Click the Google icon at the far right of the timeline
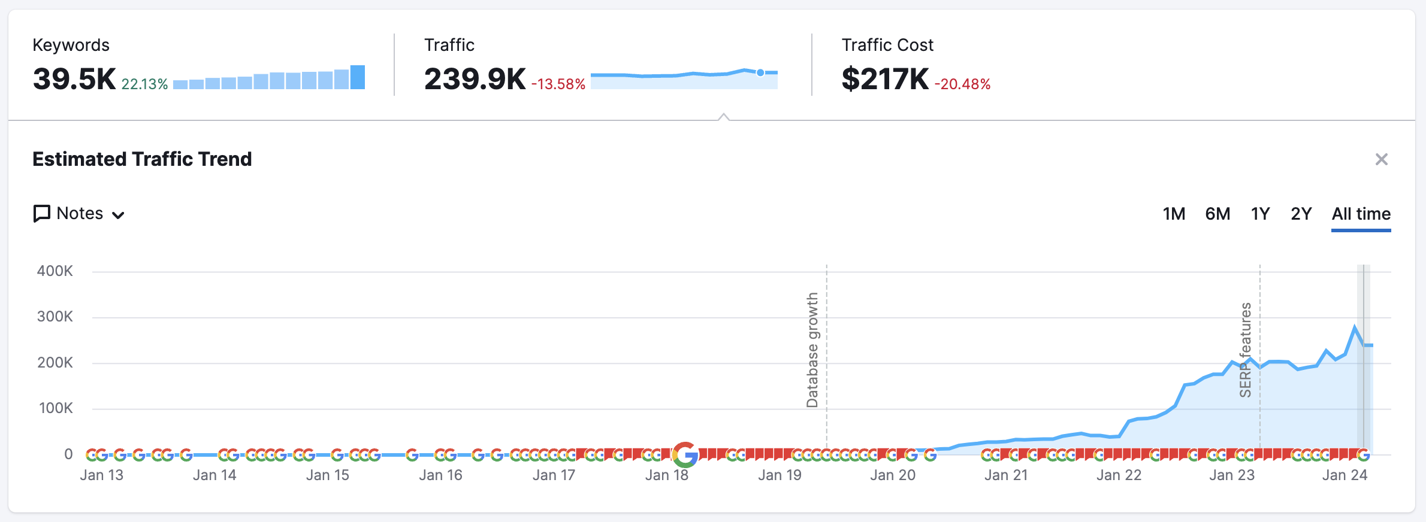 click(1364, 455)
